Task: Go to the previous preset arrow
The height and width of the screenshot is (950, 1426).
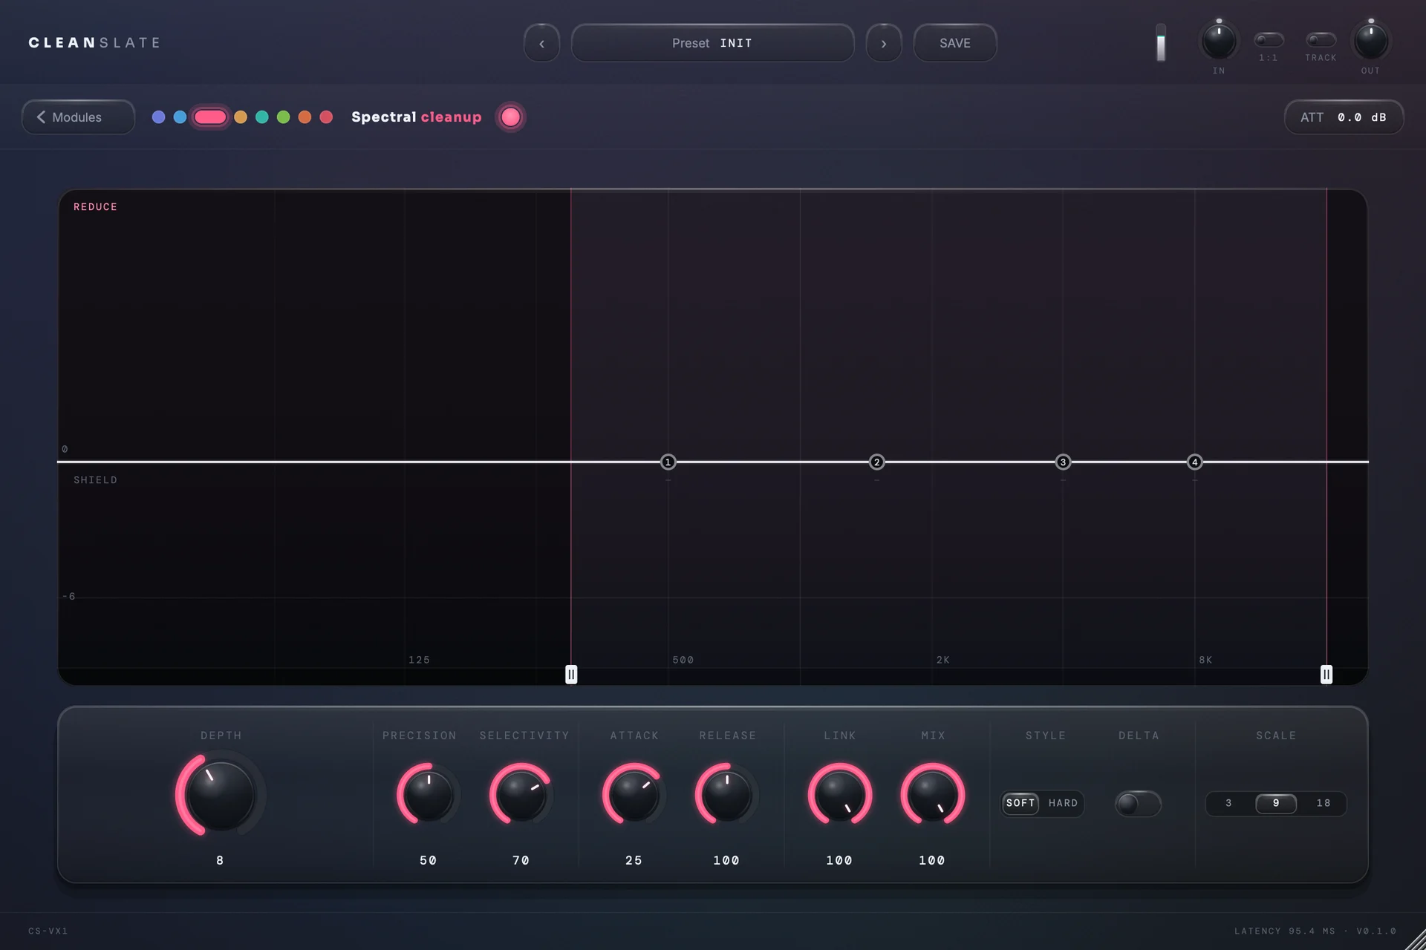Action: (541, 43)
